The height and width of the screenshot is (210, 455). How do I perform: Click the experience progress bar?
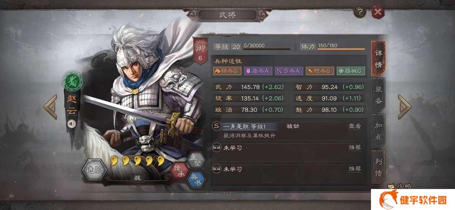[x=267, y=49]
